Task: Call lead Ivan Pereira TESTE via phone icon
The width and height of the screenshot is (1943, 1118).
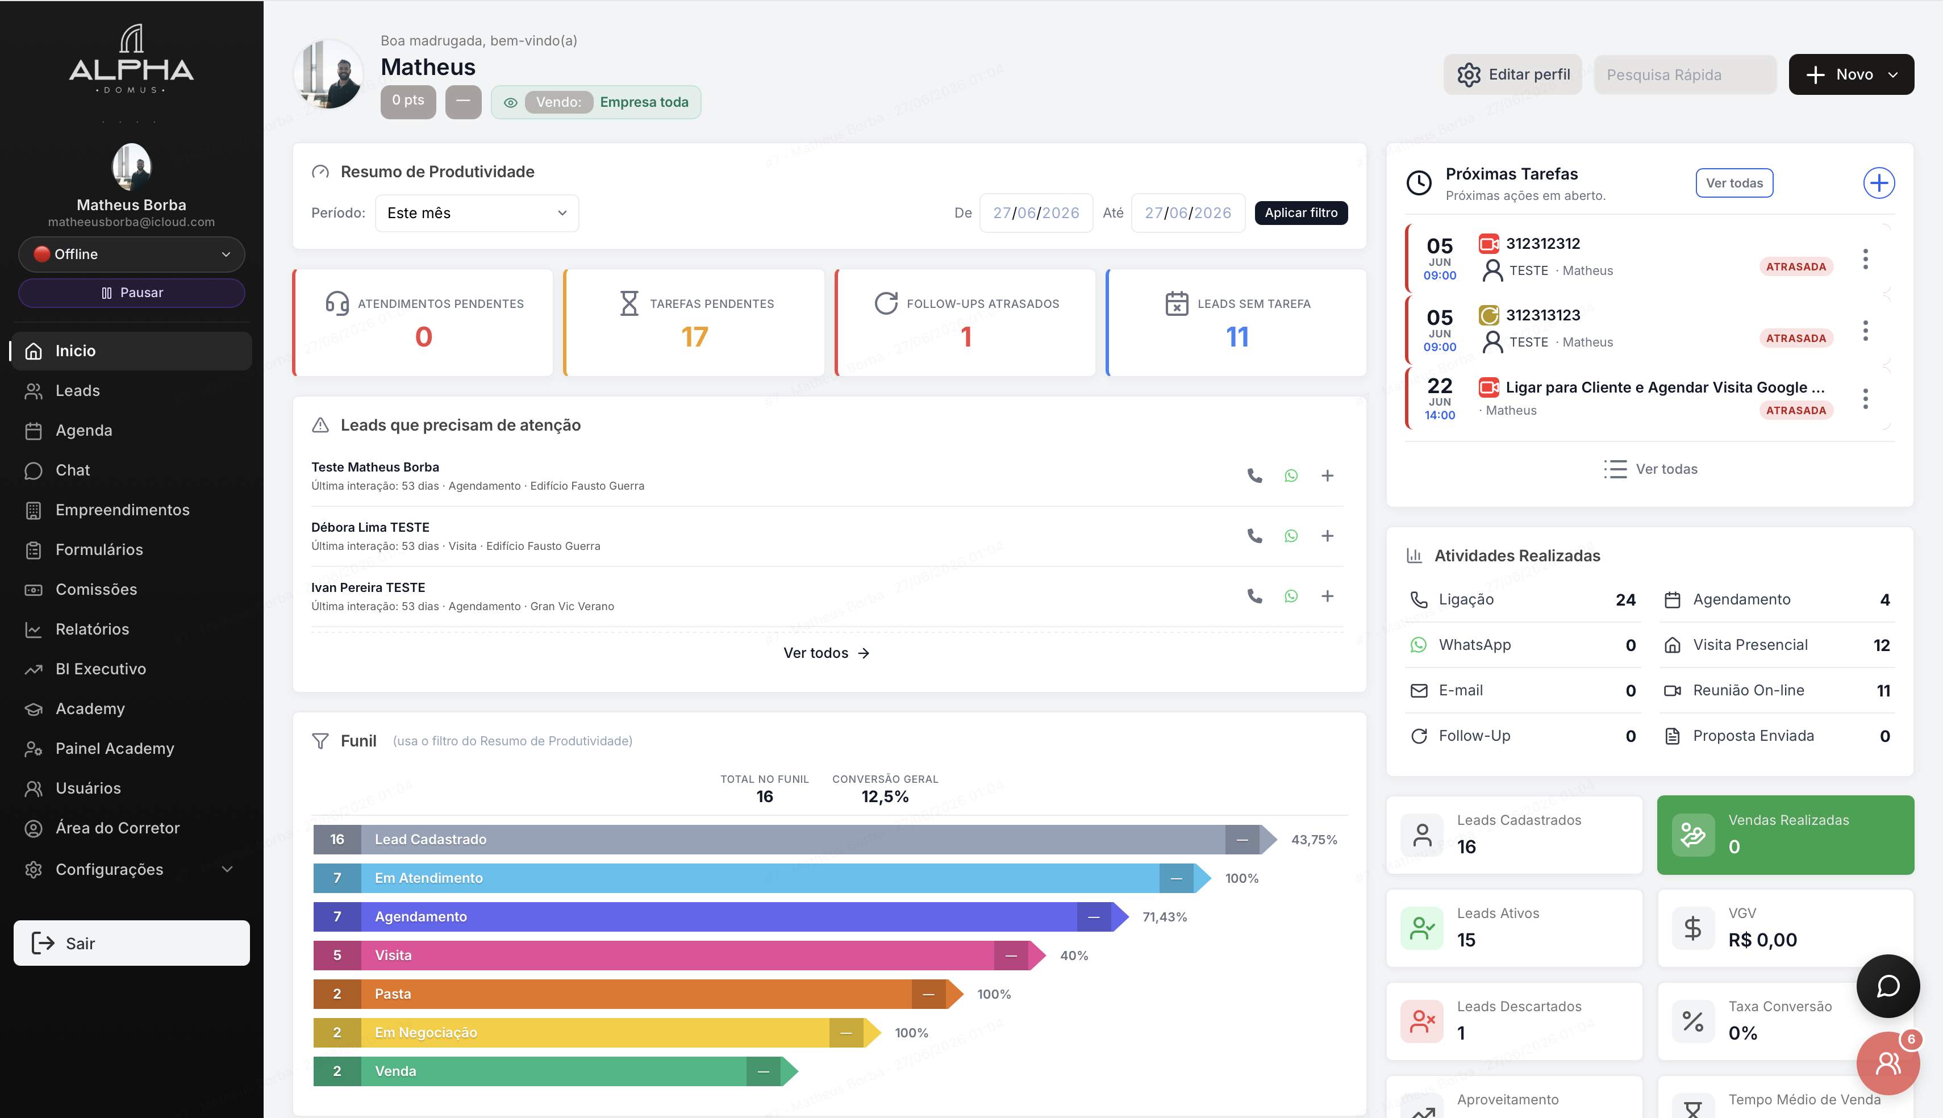Action: click(x=1254, y=596)
